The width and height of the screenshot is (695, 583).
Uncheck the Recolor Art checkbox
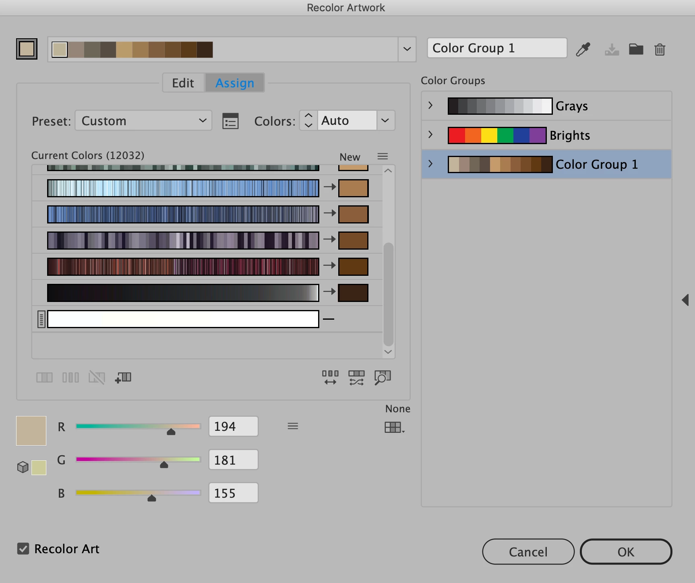23,548
